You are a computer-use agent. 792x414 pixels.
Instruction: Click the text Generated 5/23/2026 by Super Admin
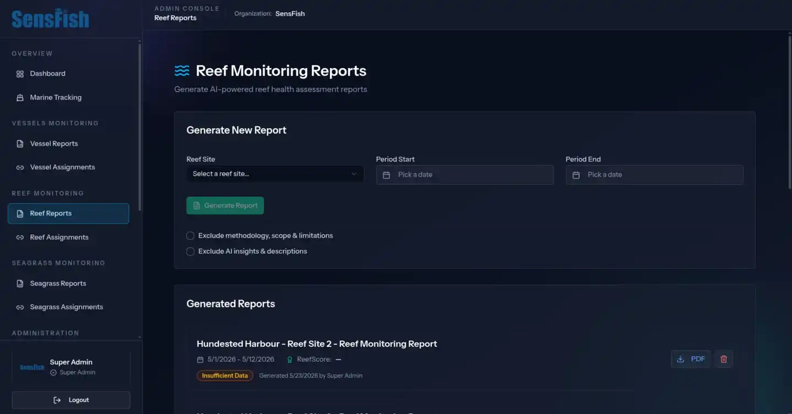(x=311, y=376)
